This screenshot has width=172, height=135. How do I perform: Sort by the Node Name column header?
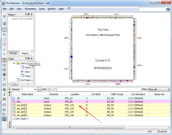coord(27,94)
